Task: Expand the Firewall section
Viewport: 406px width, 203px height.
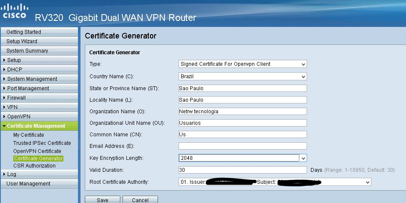Action: click(x=39, y=97)
